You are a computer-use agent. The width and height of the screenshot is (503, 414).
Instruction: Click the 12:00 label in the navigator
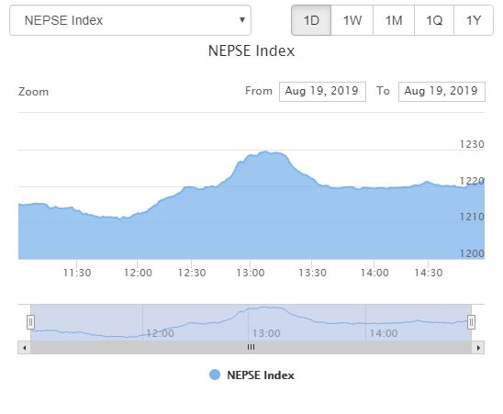pyautogui.click(x=160, y=333)
